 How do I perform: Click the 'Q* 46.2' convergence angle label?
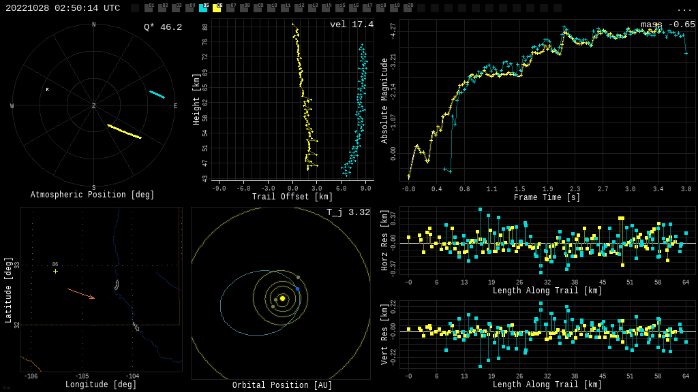pyautogui.click(x=162, y=27)
